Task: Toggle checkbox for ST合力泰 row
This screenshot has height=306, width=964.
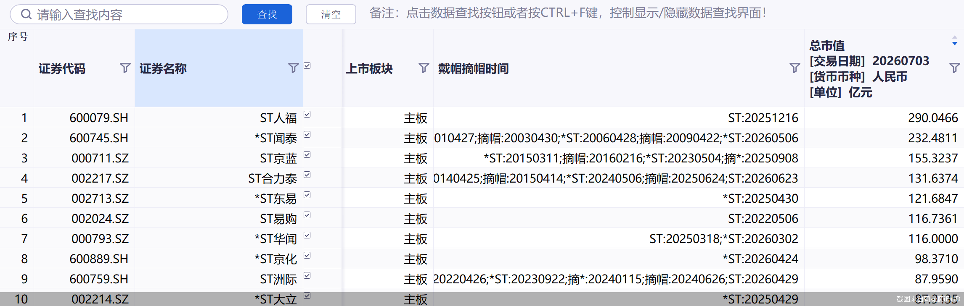Action: (x=307, y=175)
